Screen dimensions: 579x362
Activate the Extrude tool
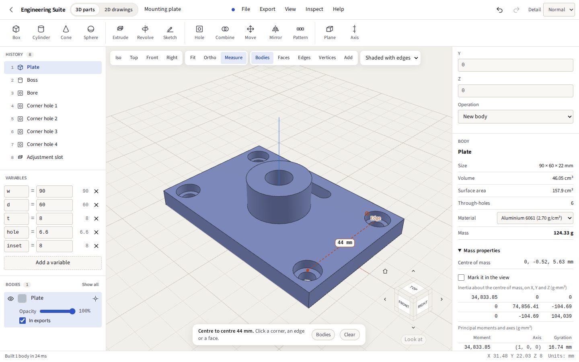click(x=120, y=33)
